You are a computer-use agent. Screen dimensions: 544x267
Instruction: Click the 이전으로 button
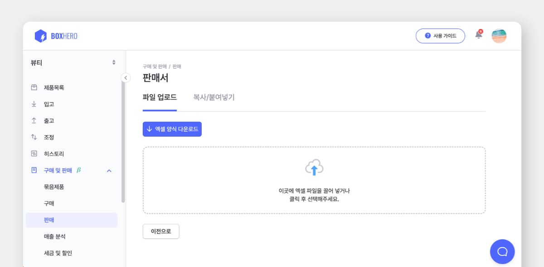[161, 231]
